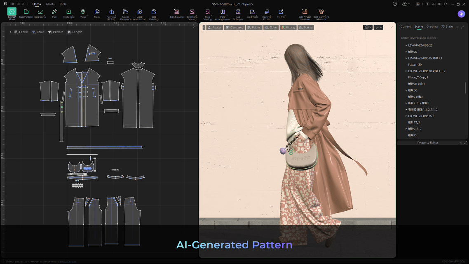Switch to 3D-only view layout
The height and width of the screenshot is (264, 469).
439,4
